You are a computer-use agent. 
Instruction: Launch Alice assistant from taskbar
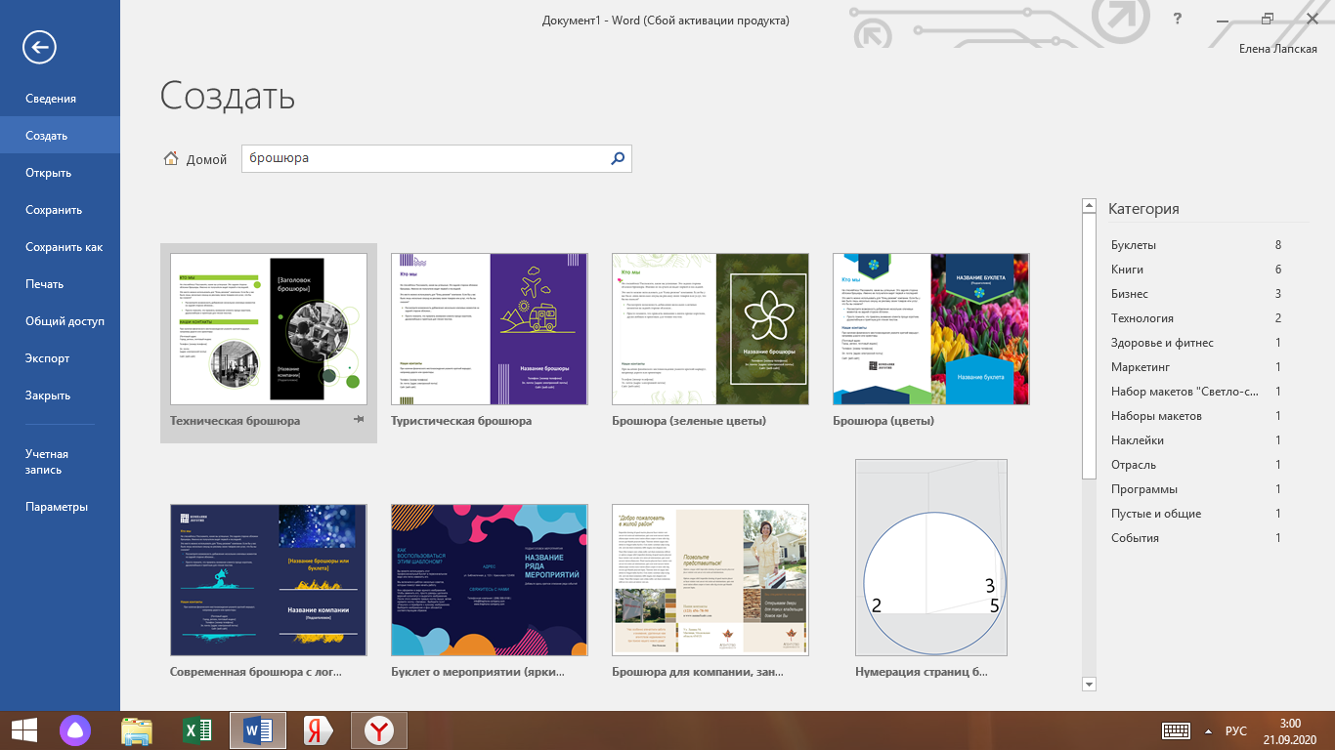click(x=75, y=729)
